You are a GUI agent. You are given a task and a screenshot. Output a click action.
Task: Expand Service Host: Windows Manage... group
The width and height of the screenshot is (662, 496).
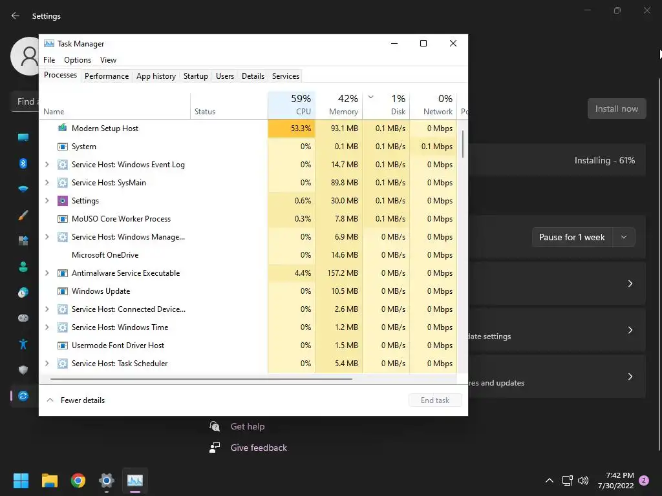(x=47, y=237)
